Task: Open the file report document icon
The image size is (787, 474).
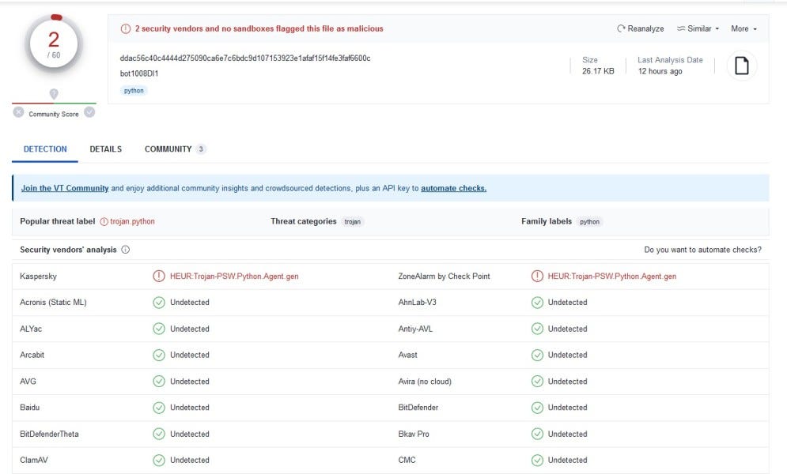Action: 741,65
